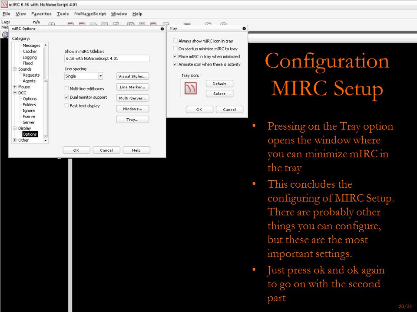Click OK in the mIRC Options dialog
417x312 pixels.
76,150
